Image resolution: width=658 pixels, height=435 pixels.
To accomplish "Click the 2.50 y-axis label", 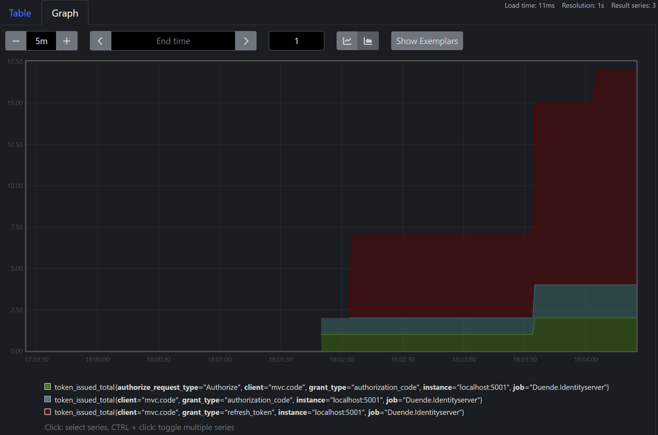I will click(17, 310).
